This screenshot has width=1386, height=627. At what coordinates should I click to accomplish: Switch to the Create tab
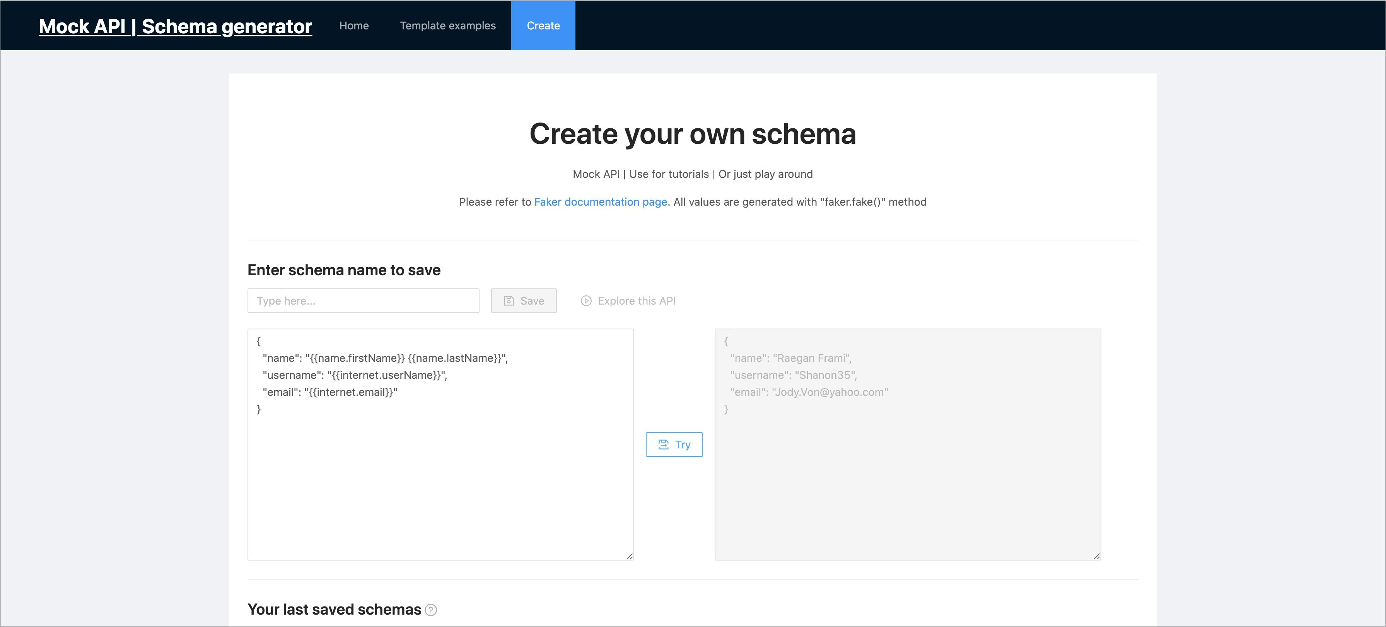pyautogui.click(x=543, y=25)
